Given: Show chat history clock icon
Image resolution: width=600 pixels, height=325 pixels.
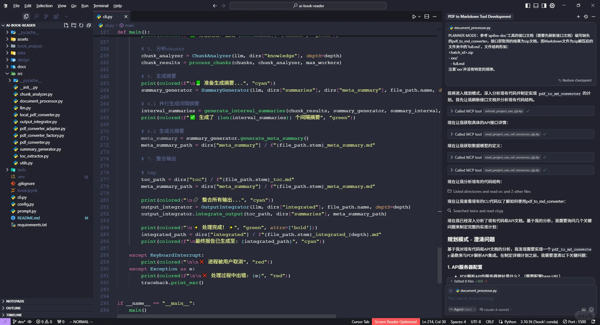Looking at the screenshot, I should [586, 17].
